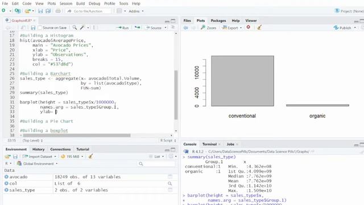Click the Environment search field

[x=156, y=163]
